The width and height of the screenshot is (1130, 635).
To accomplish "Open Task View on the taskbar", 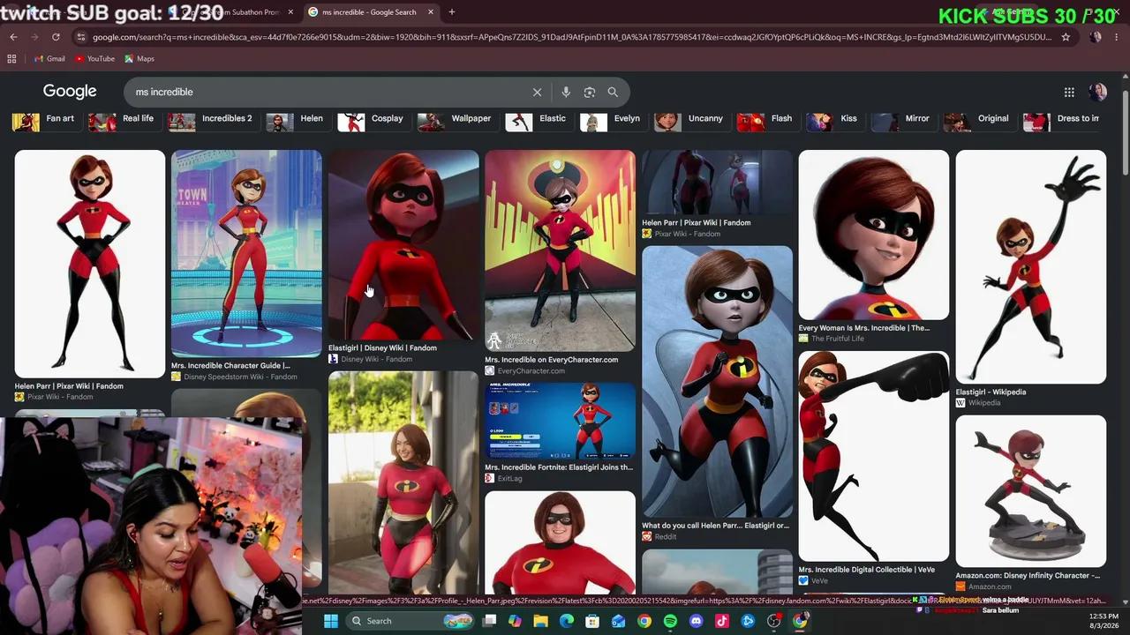I will click(x=490, y=621).
